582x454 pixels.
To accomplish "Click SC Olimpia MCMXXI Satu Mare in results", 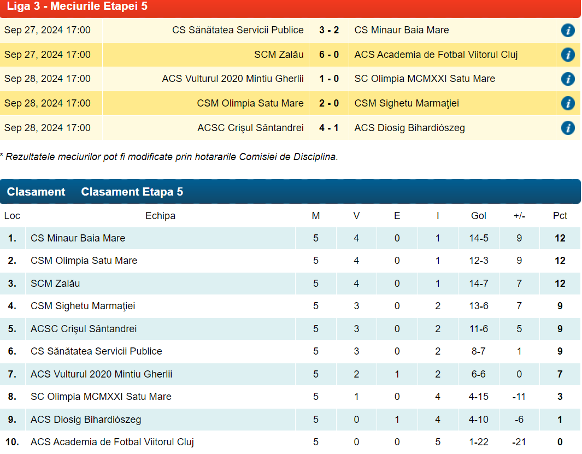I will tap(425, 79).
